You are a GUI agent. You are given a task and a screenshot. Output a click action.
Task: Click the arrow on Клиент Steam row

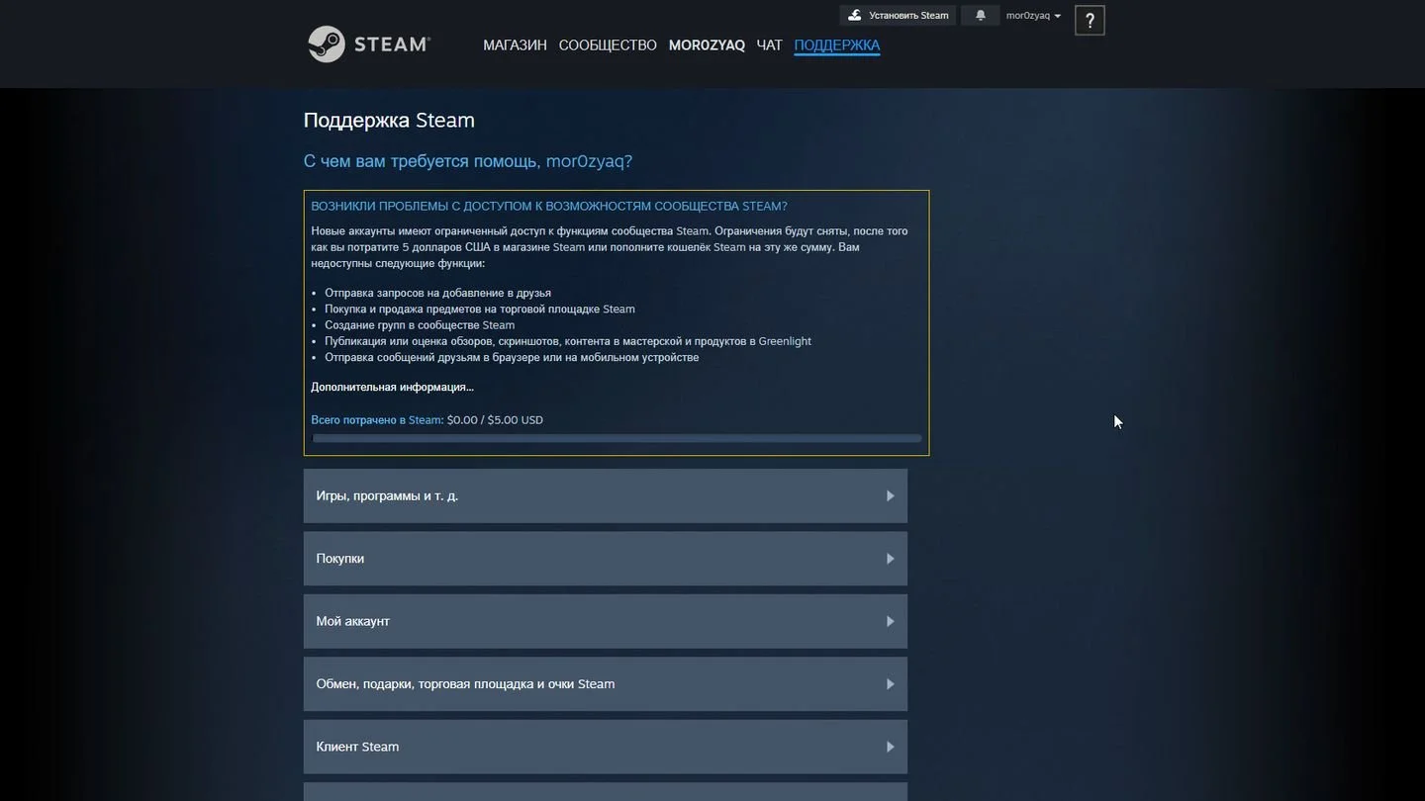[890, 747]
